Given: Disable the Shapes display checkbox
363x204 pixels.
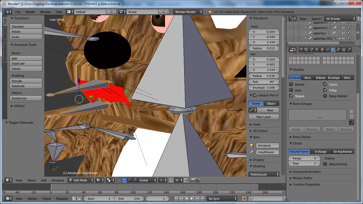Looking at the screenshot, I should (x=291, y=96).
